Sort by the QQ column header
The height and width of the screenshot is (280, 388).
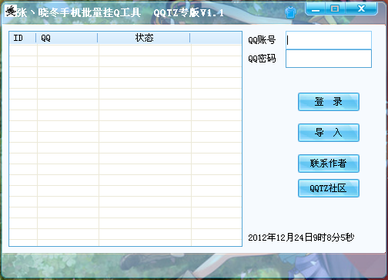(67, 38)
